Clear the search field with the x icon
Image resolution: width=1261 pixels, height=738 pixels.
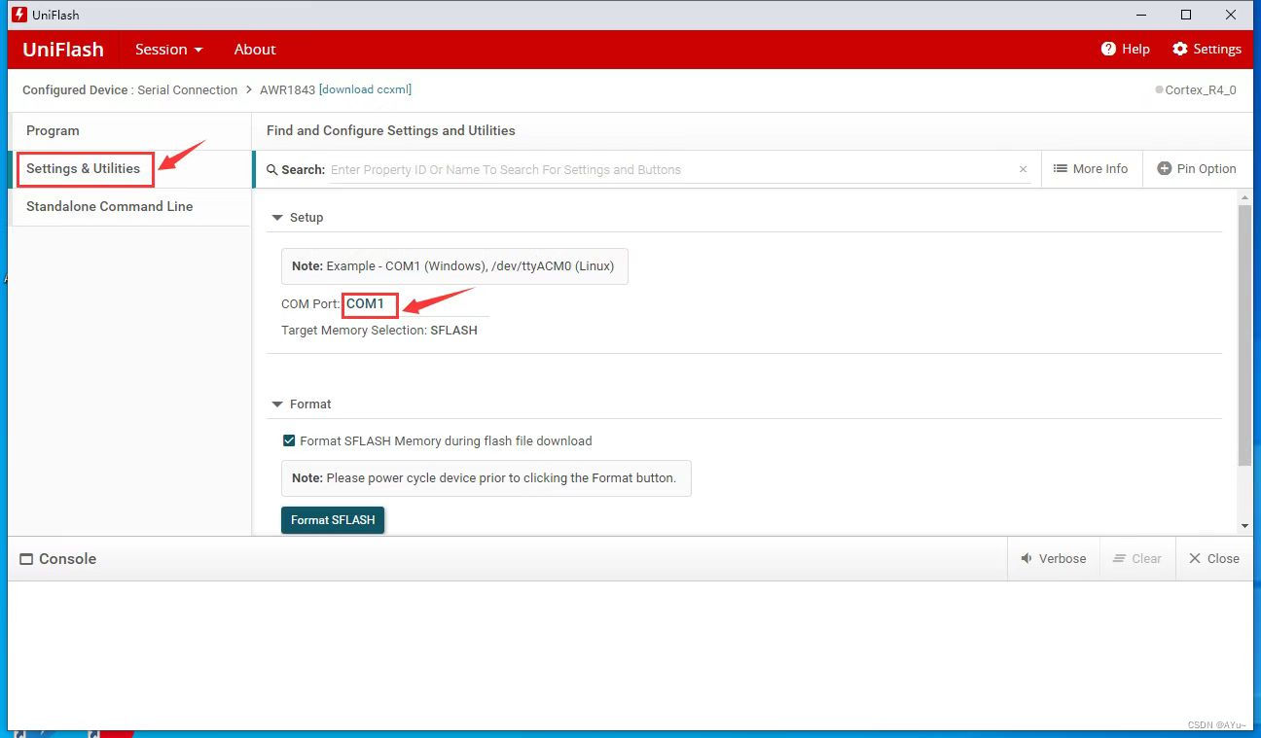tap(1023, 169)
